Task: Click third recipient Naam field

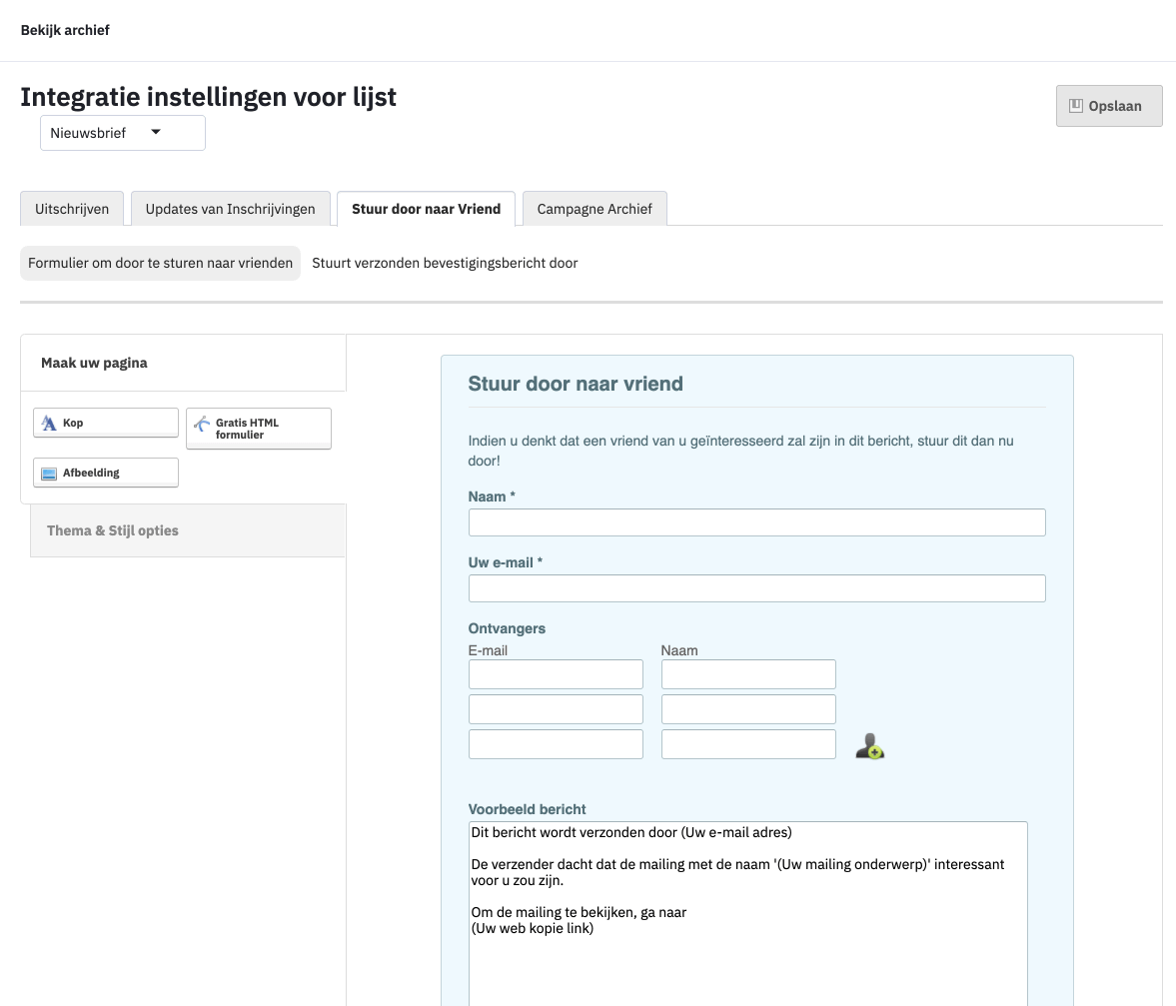Action: (x=748, y=744)
